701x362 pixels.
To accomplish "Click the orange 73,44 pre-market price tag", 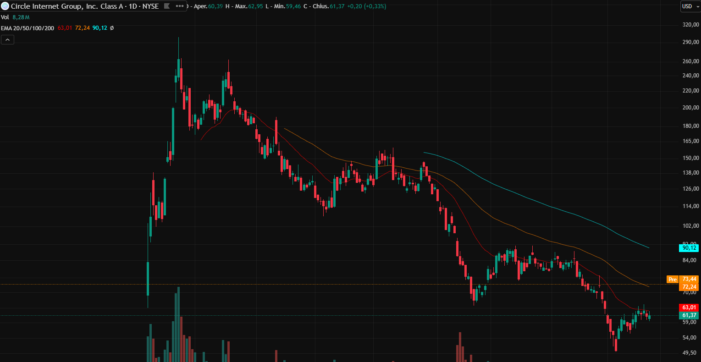I will (689, 279).
